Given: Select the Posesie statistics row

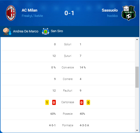Looking at the screenshot, I should click(x=68, y=114).
